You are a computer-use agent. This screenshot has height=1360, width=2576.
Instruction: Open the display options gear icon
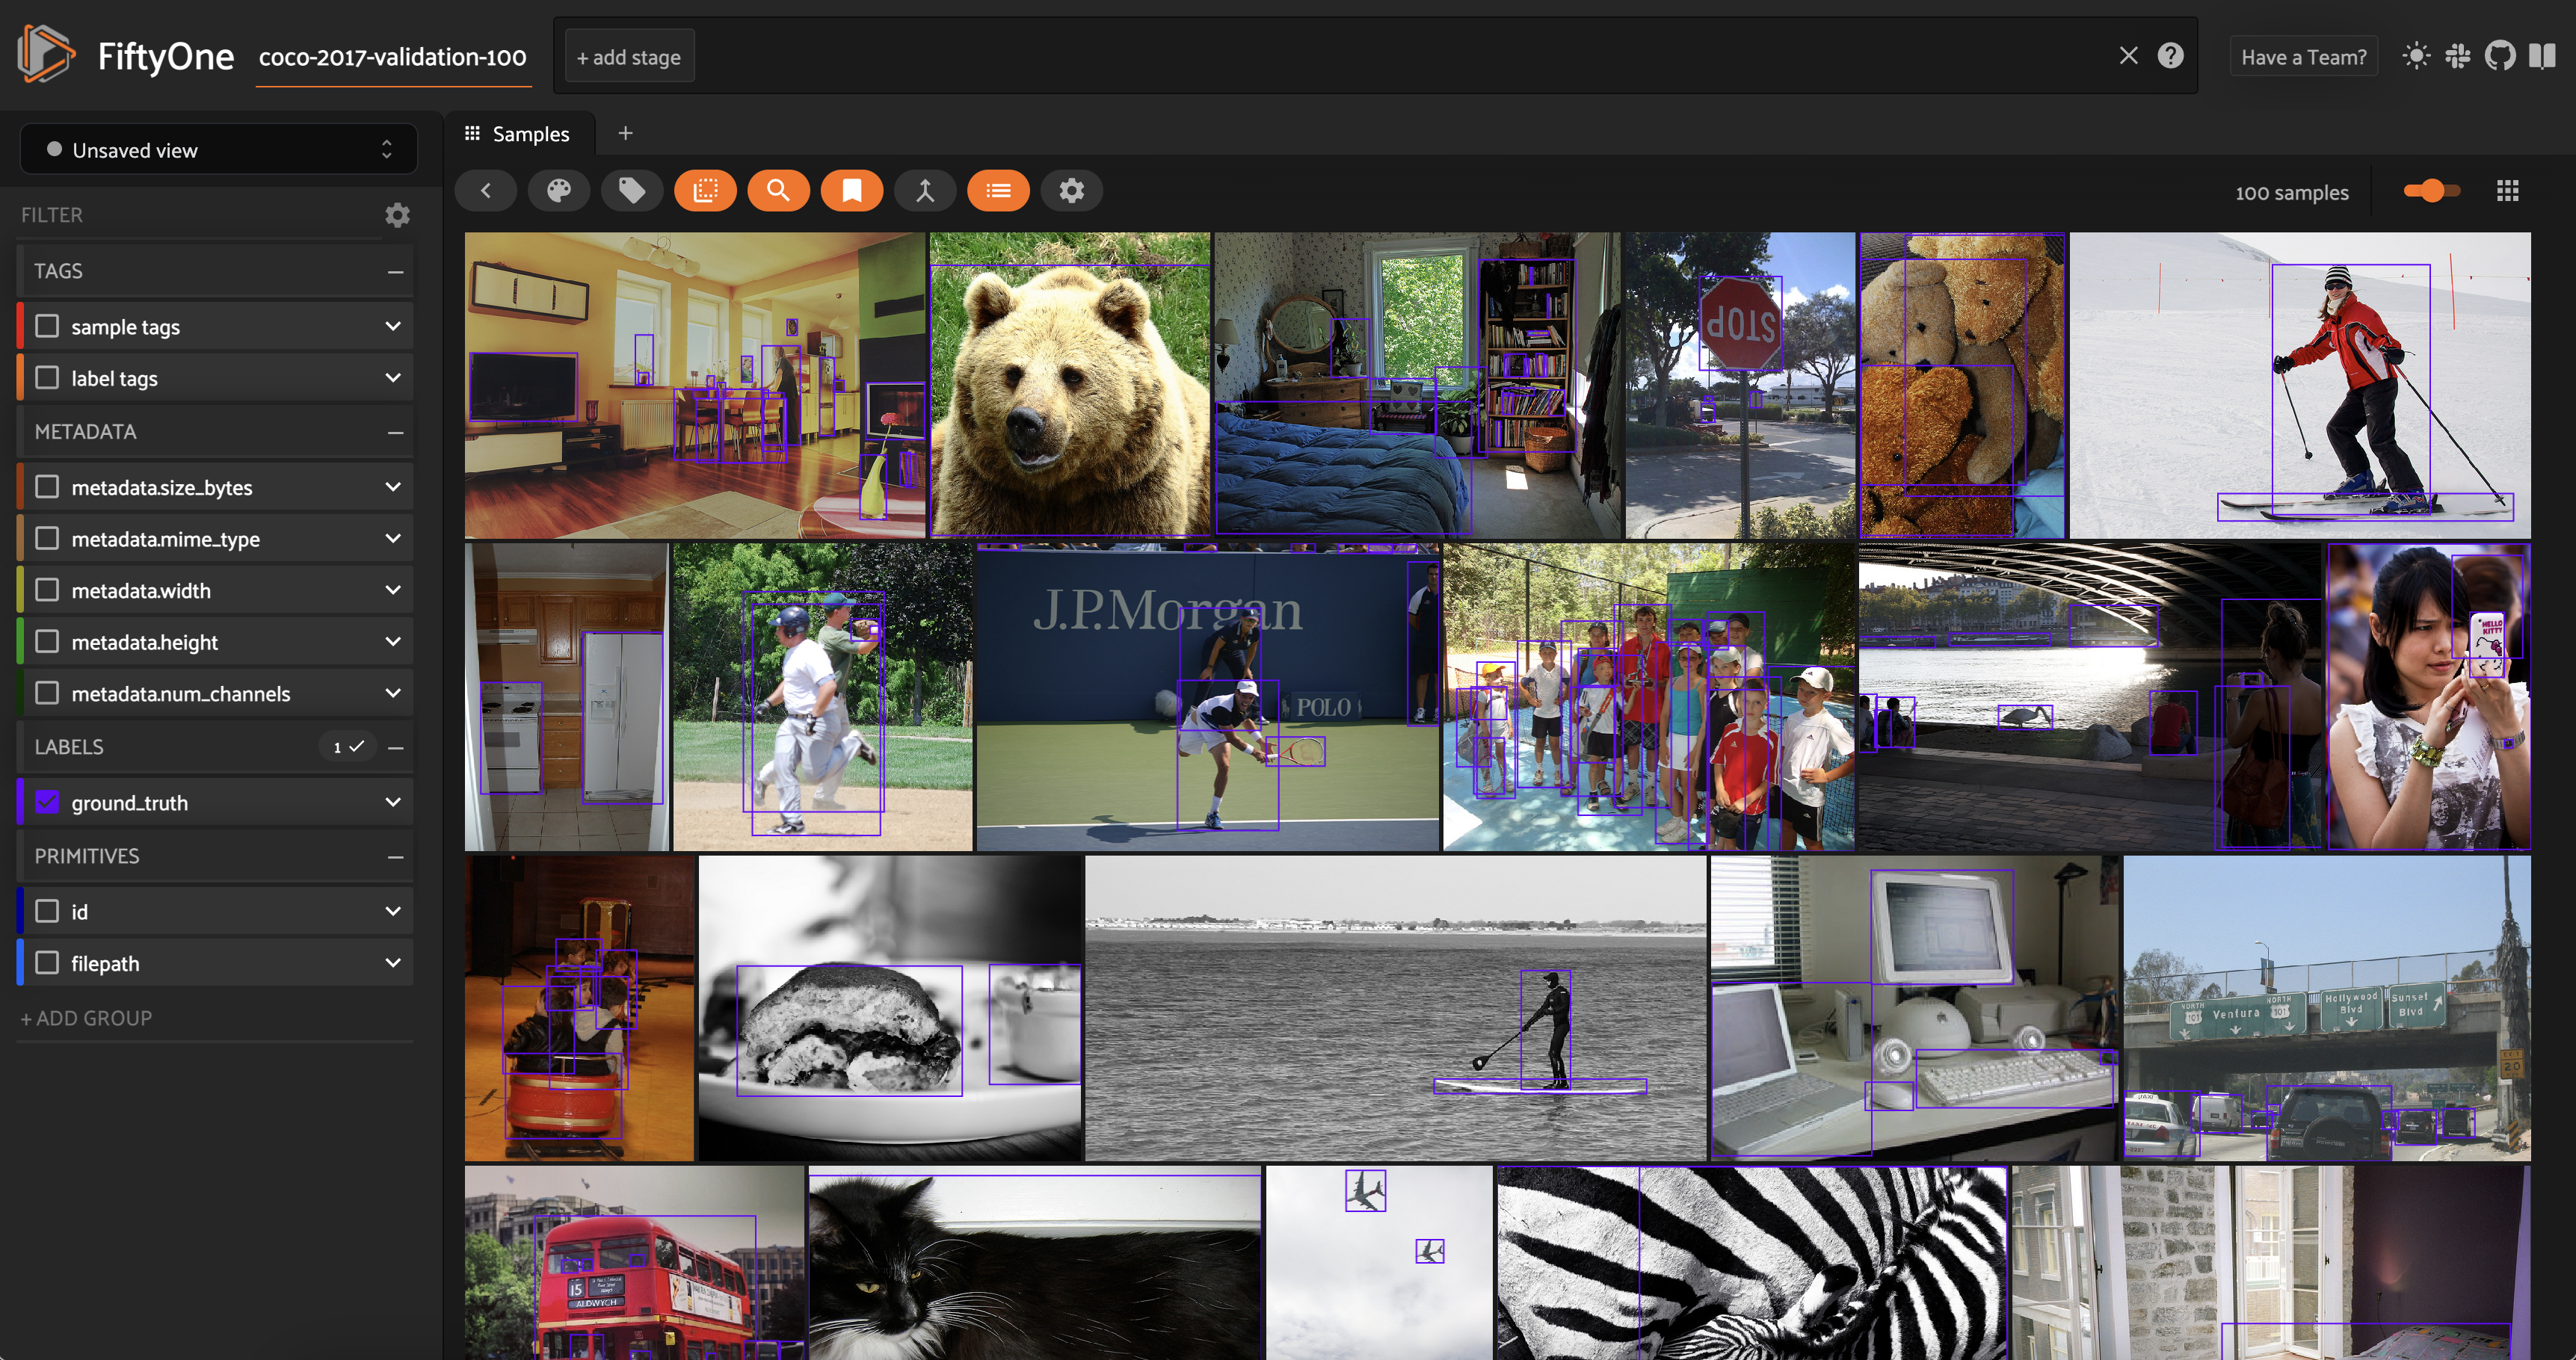tap(1071, 191)
